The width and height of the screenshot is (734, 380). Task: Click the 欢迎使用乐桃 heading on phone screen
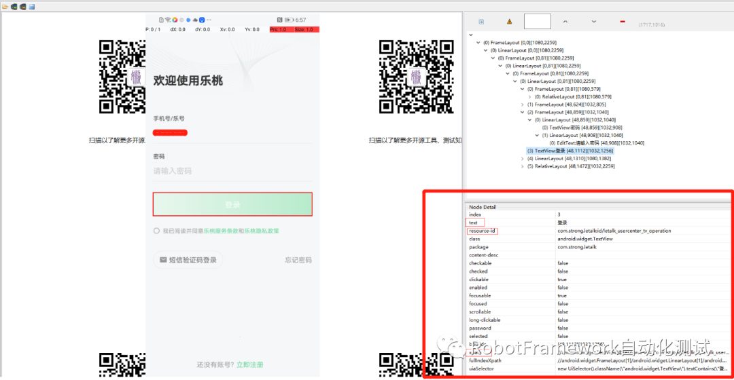[188, 80]
